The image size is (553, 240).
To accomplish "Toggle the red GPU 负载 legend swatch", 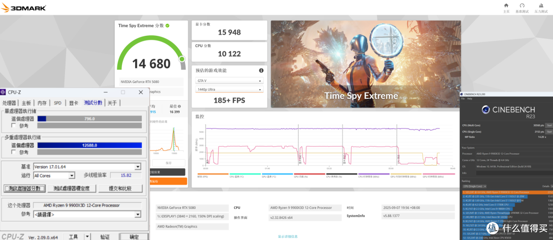I will coord(309,174).
